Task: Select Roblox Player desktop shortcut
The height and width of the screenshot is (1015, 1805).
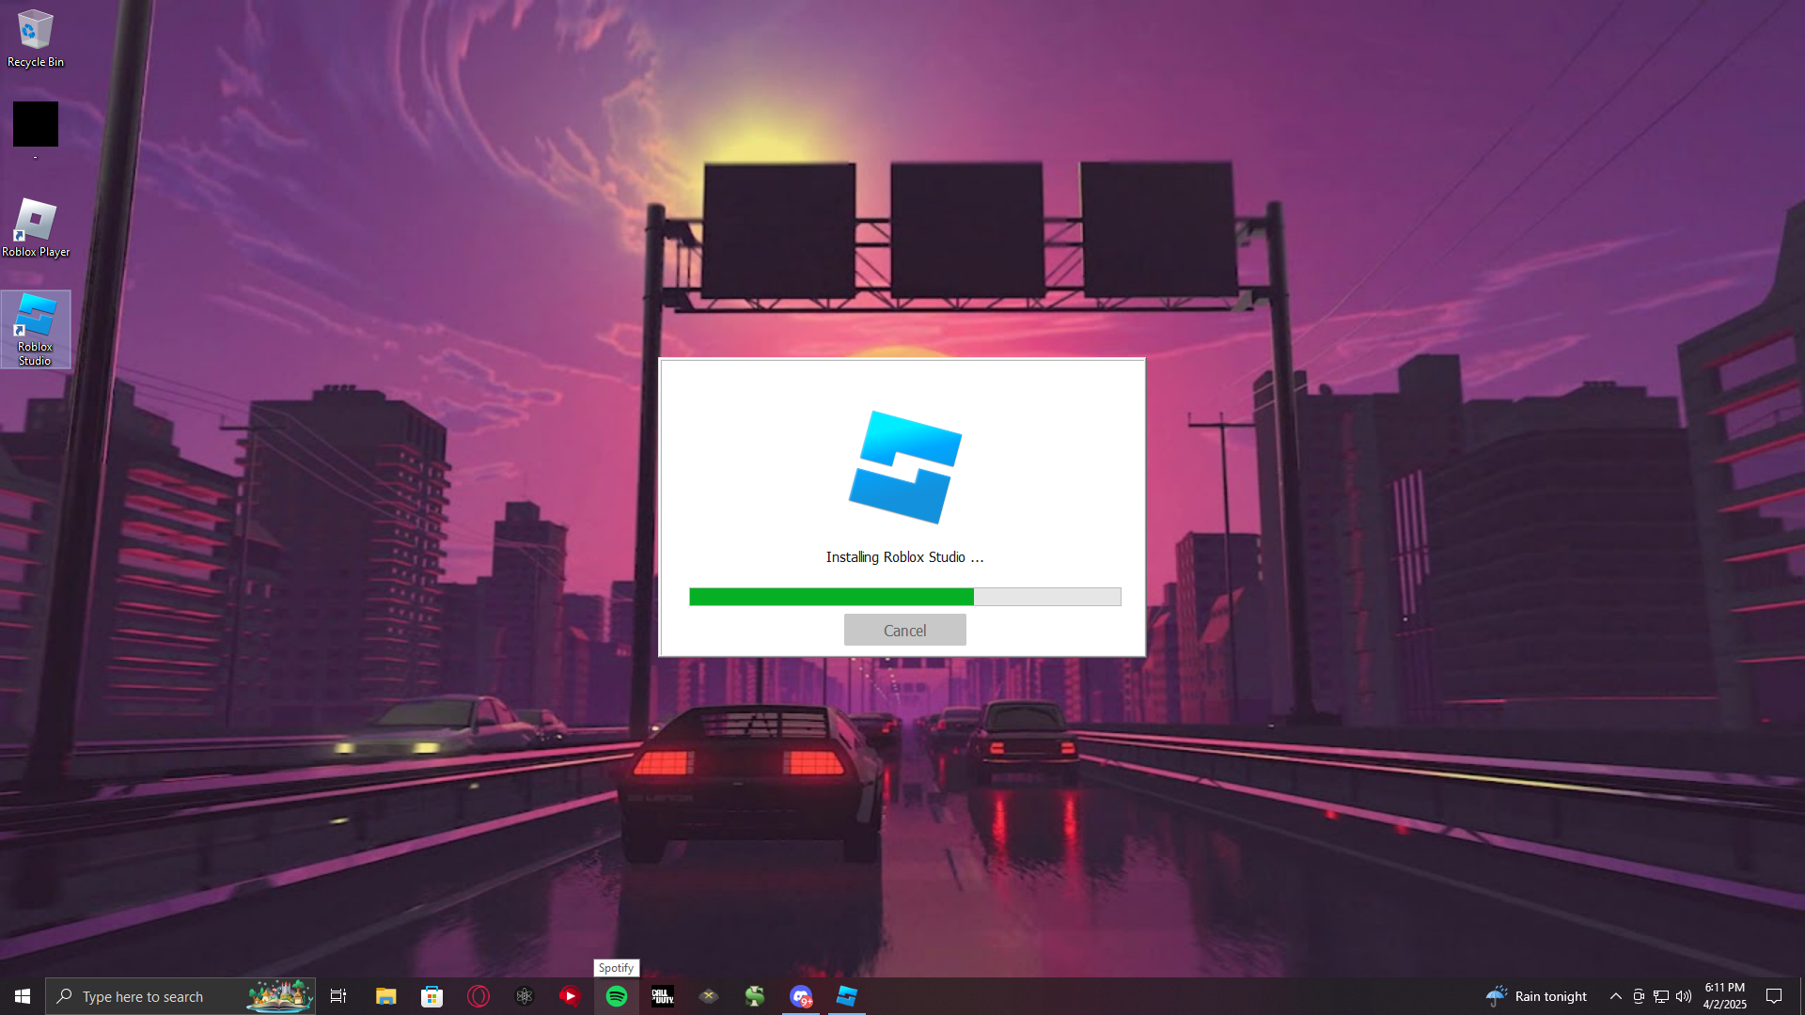Action: click(x=36, y=227)
